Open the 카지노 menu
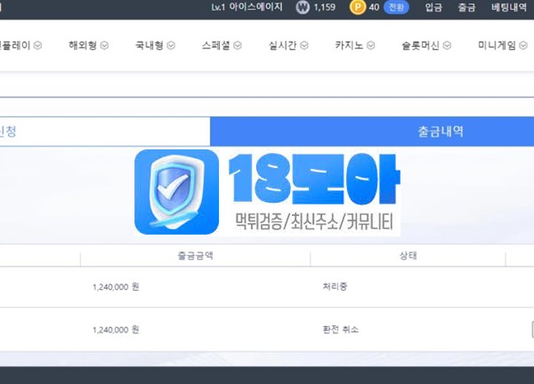 349,45
